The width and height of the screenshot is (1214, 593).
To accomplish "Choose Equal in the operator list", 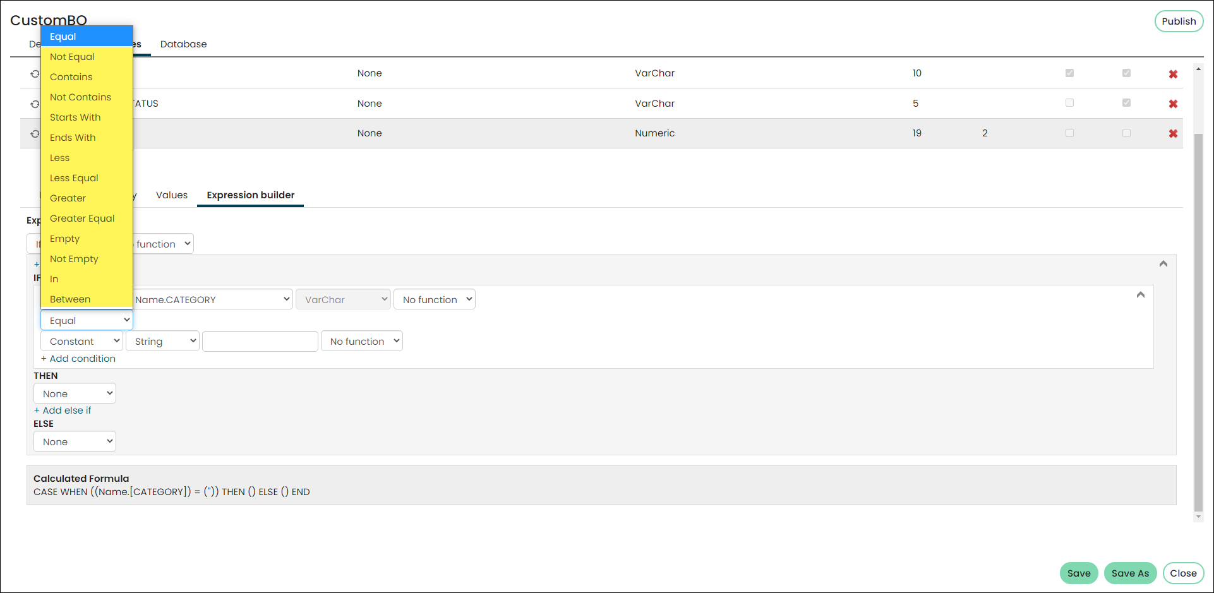I will pyautogui.click(x=87, y=37).
